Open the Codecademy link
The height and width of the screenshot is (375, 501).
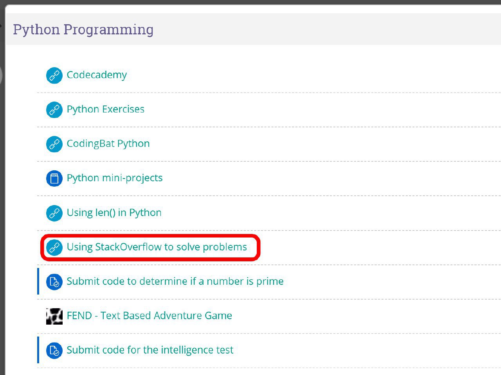[x=97, y=75]
